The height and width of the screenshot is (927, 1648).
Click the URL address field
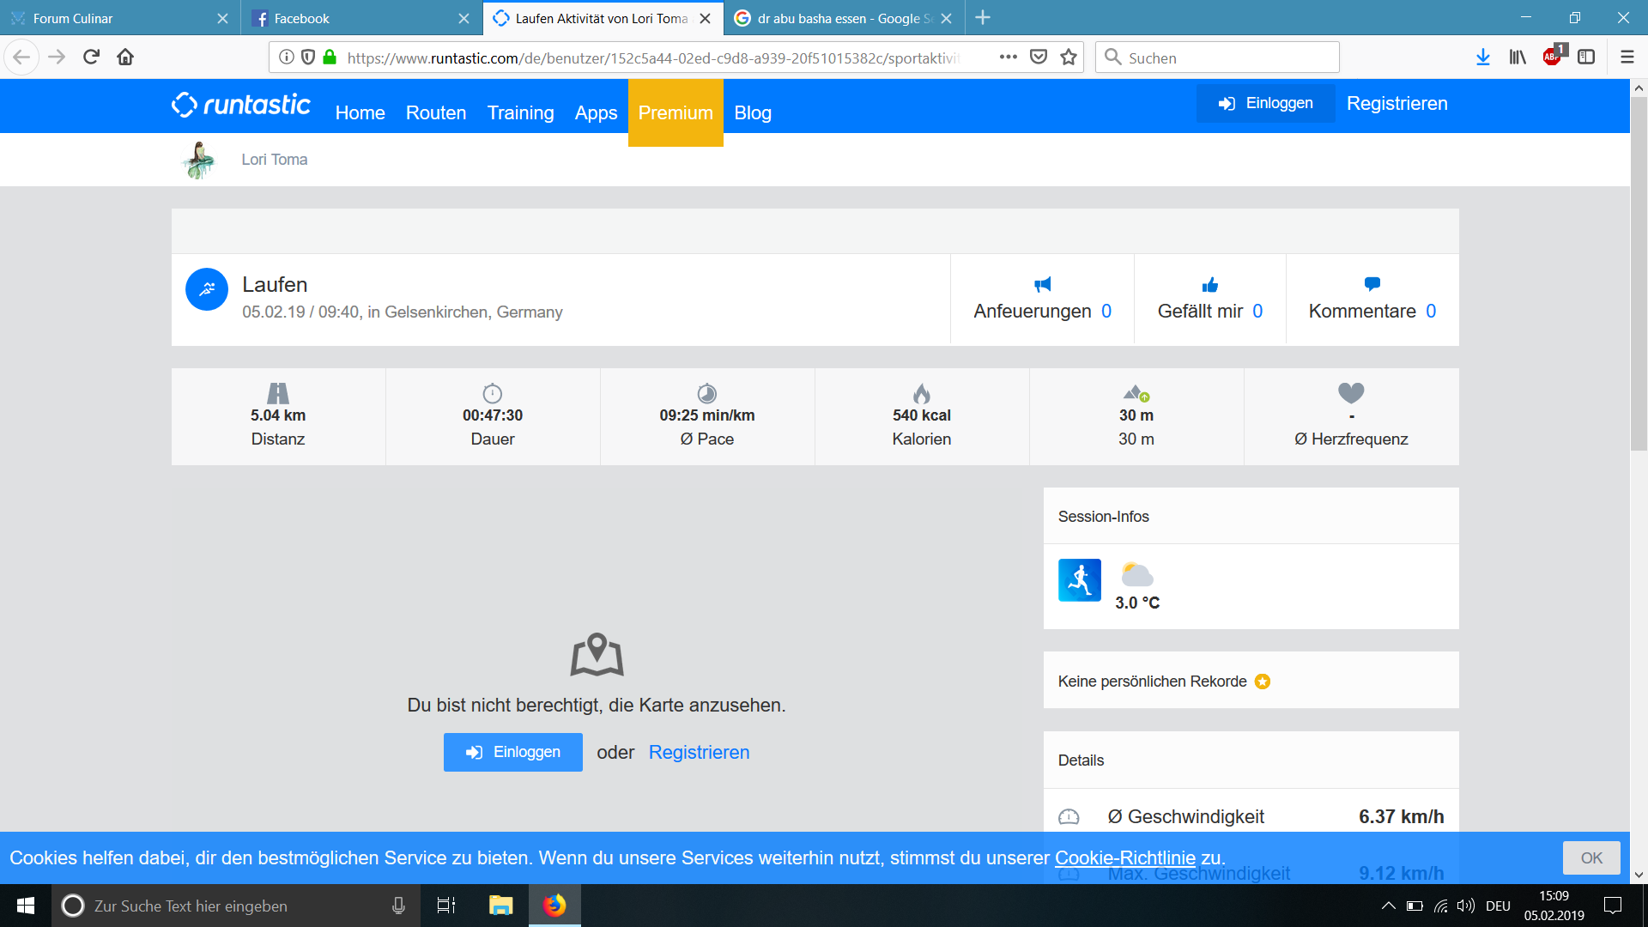click(x=652, y=58)
